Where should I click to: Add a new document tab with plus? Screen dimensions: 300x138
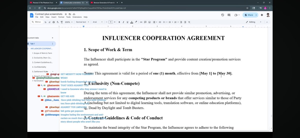pos(52,38)
